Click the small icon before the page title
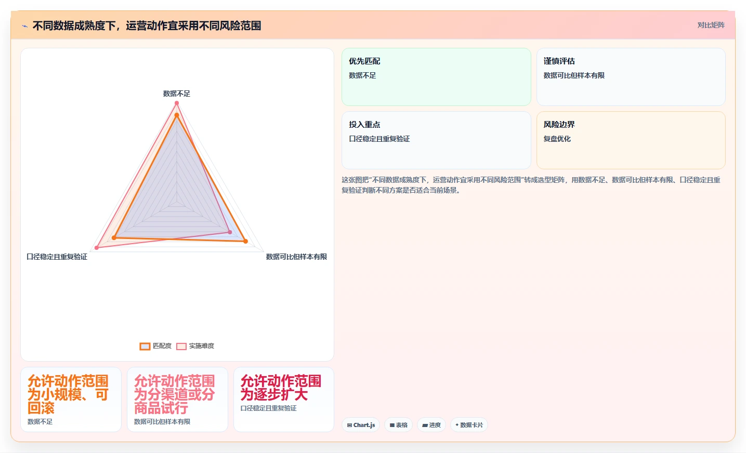 click(24, 26)
